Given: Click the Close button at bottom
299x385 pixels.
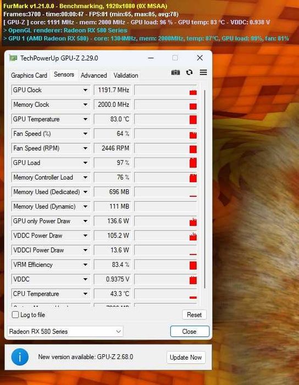Looking at the screenshot, I should 190,332.
